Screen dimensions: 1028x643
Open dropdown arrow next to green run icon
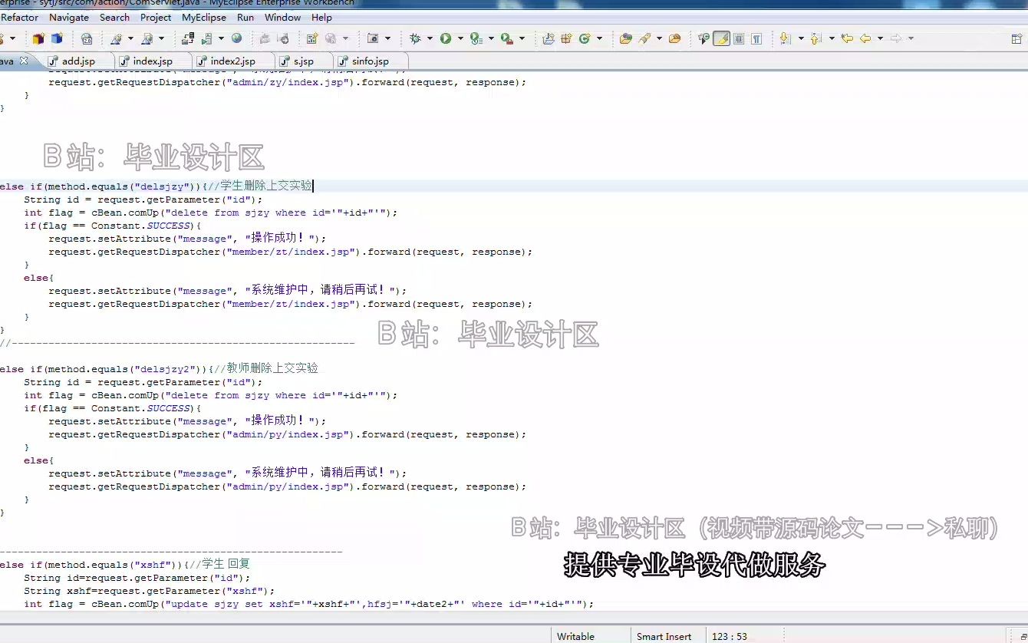click(x=460, y=38)
